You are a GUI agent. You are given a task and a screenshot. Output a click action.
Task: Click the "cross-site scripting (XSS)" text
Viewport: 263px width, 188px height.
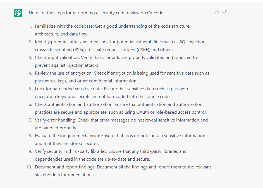pyautogui.click(x=59, y=50)
